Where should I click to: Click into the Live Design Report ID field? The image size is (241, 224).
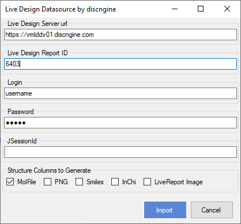coord(120,64)
